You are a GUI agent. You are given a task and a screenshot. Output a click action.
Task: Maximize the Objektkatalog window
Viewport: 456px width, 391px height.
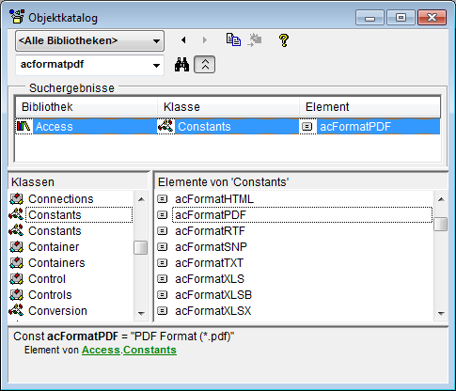coord(401,18)
